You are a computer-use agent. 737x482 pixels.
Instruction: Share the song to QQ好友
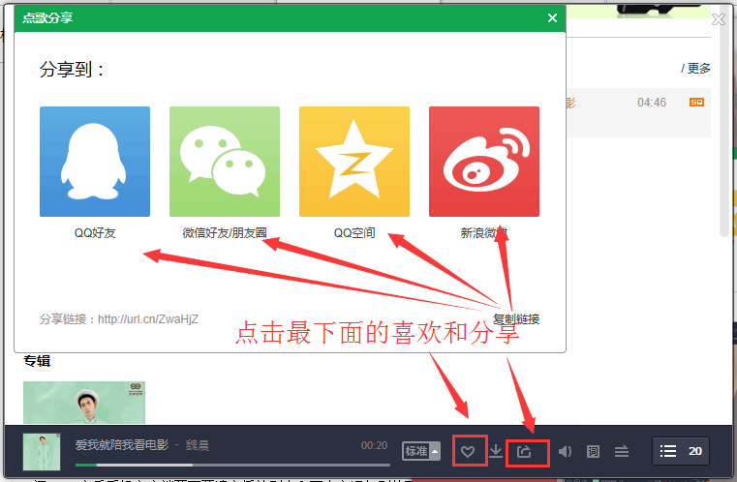pos(95,162)
